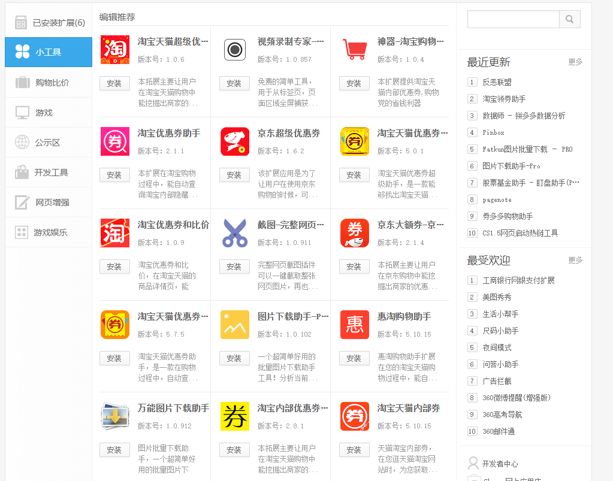
Task: Go to the 开发工具 category
Action: click(49, 173)
